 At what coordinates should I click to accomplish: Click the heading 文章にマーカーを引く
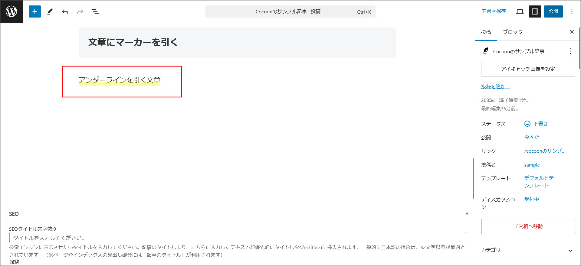pyautogui.click(x=133, y=42)
